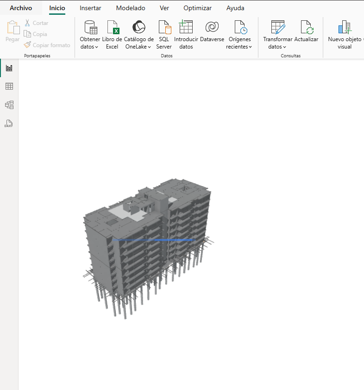Click the SQL Server icon
The width and height of the screenshot is (364, 390).
point(165,27)
